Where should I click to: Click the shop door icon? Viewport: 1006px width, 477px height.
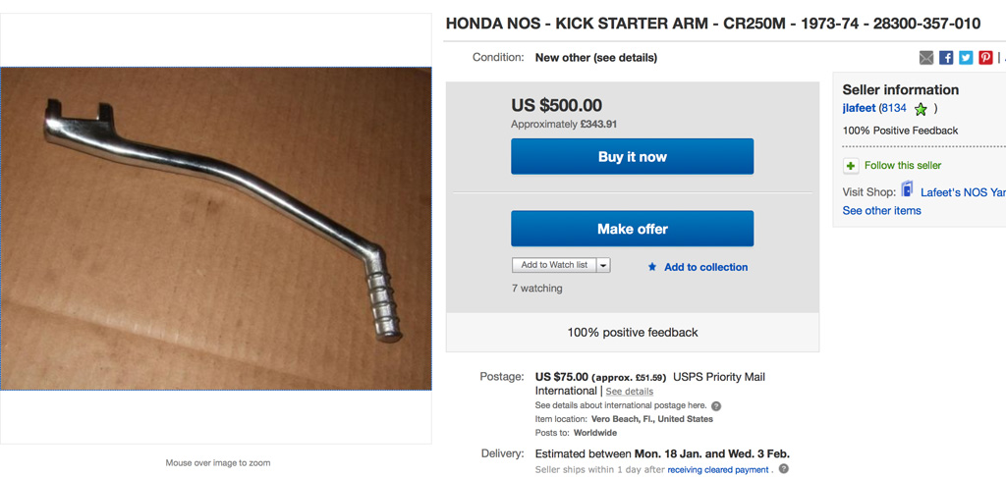[x=908, y=190]
